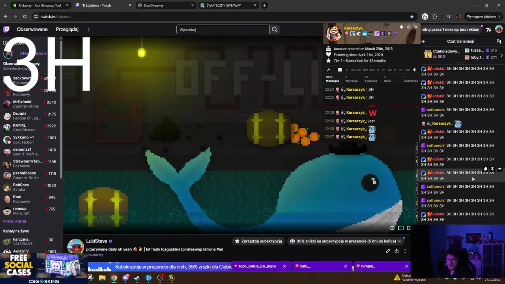Go back with the browser arrow
The image size is (505, 284).
pos(6,17)
